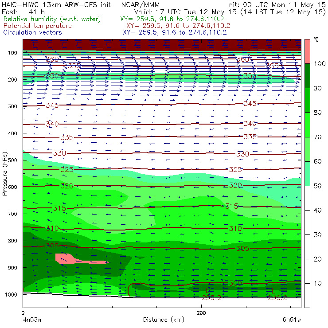The image size is (328, 328).
Task: Click the 'Fcst: 41 h' forecast hour label
Action: point(23,12)
